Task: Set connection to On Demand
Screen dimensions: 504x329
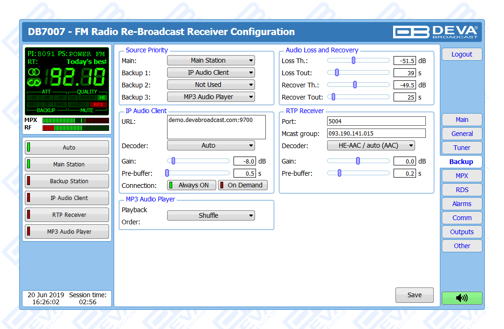Action: 243,185
